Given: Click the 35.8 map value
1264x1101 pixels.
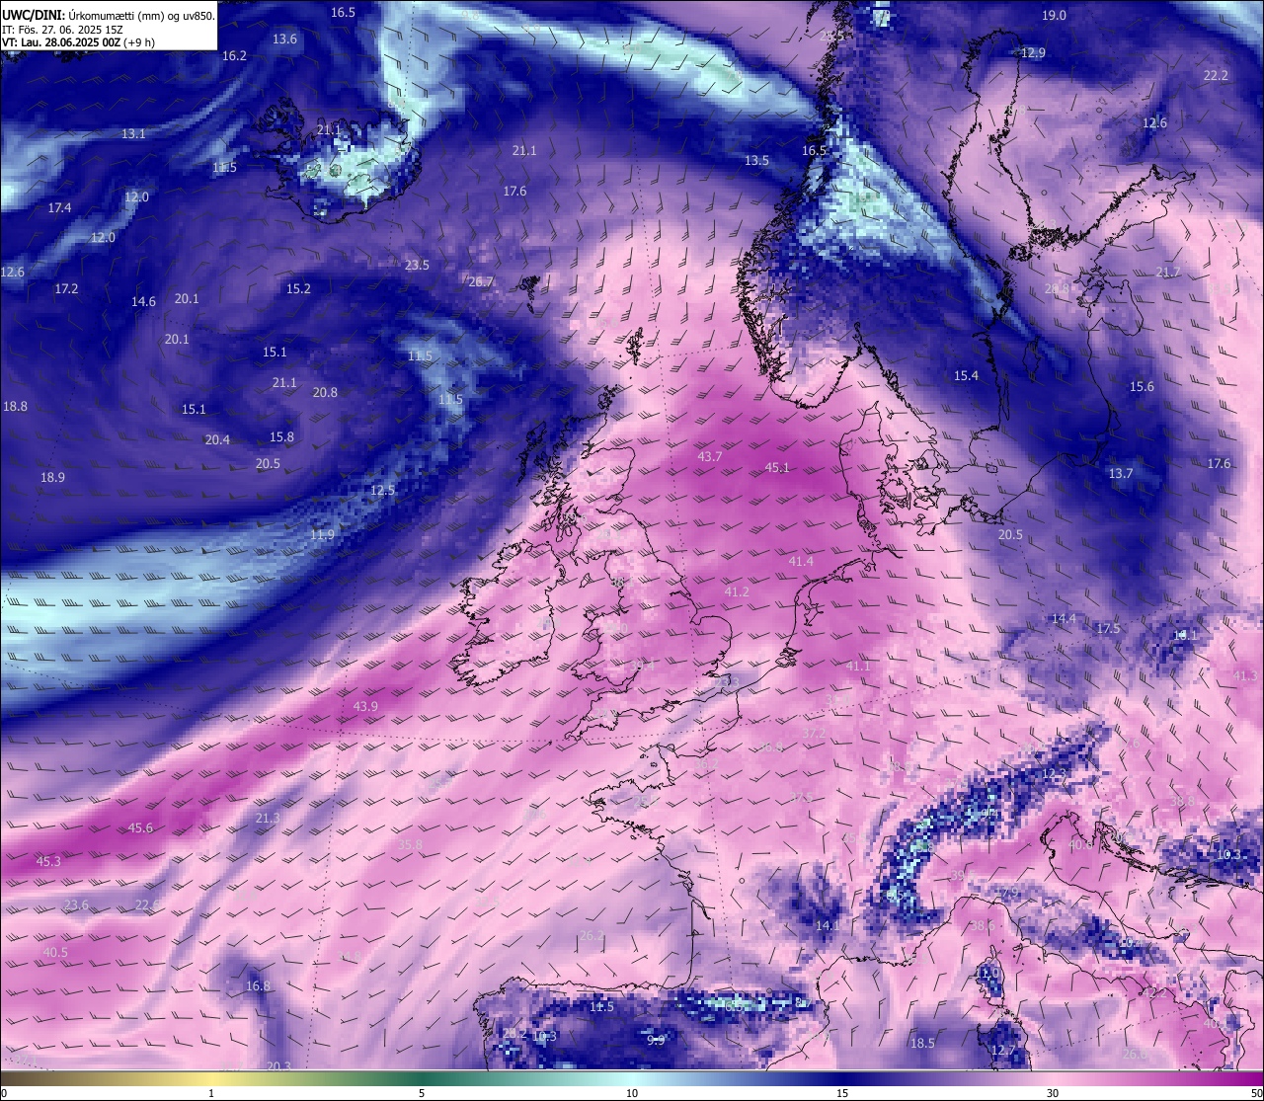Looking at the screenshot, I should [410, 845].
